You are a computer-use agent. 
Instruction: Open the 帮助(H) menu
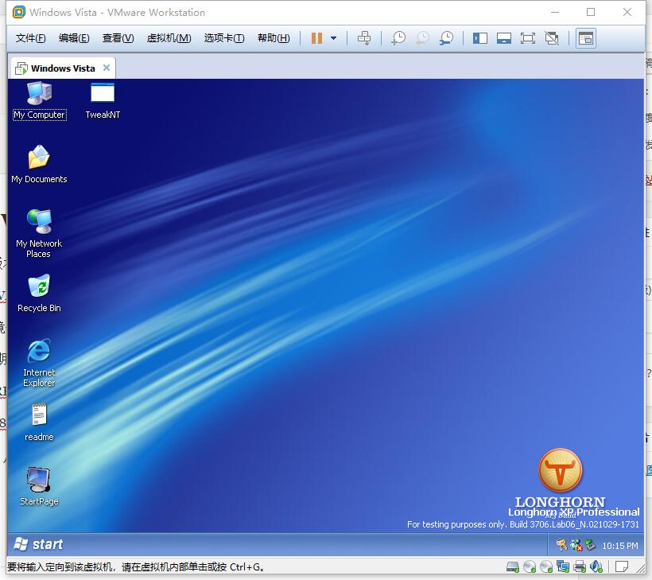click(274, 38)
